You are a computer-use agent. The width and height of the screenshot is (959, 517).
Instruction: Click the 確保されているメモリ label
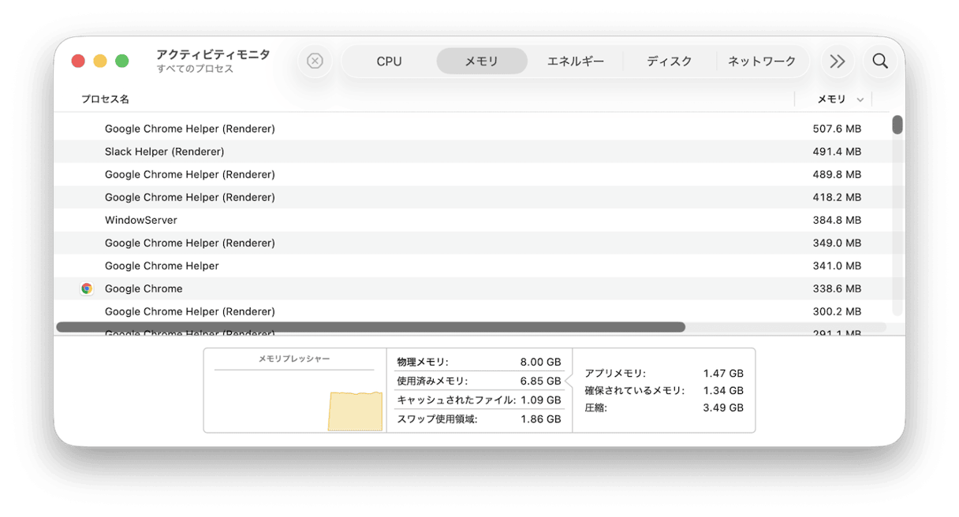coord(635,390)
